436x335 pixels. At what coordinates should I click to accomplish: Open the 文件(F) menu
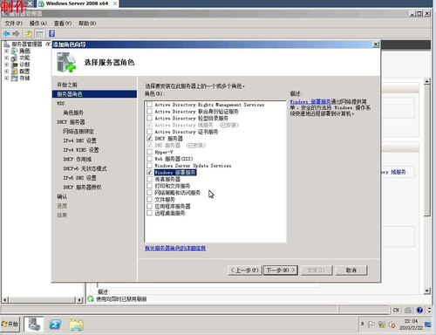click(x=13, y=24)
